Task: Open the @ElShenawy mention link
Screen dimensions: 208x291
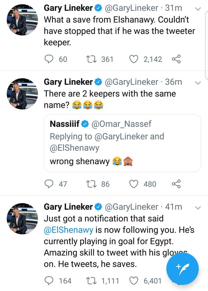Action: coord(69,230)
